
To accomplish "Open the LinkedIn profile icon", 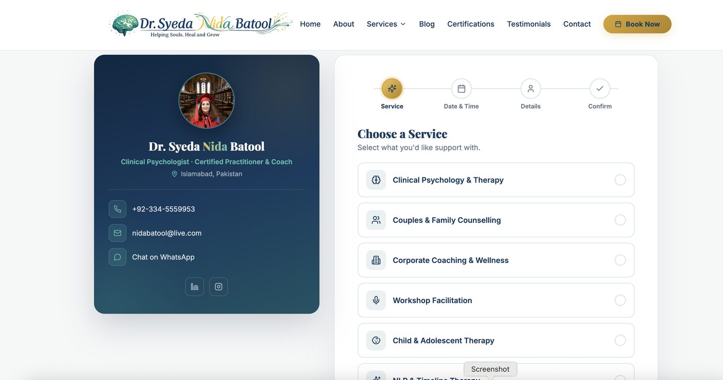I will (x=195, y=287).
